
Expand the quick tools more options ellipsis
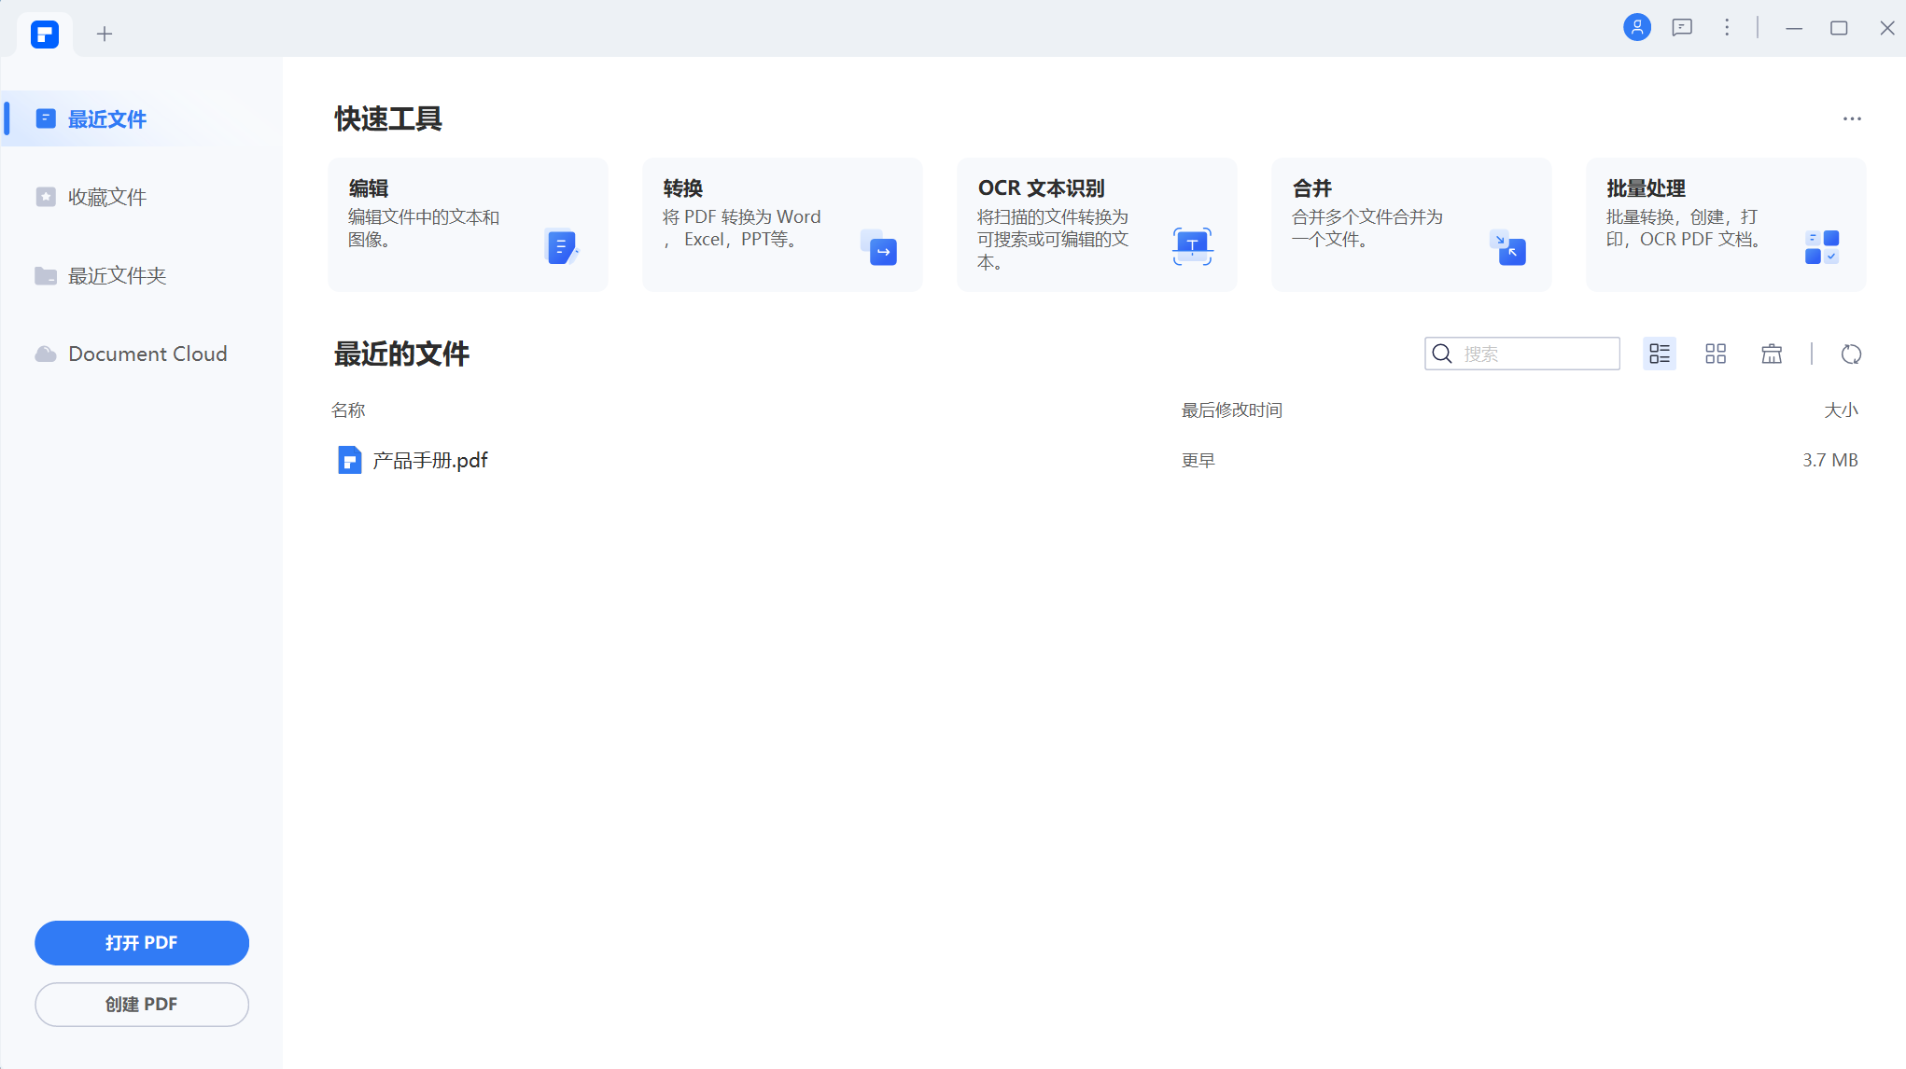tap(1852, 118)
